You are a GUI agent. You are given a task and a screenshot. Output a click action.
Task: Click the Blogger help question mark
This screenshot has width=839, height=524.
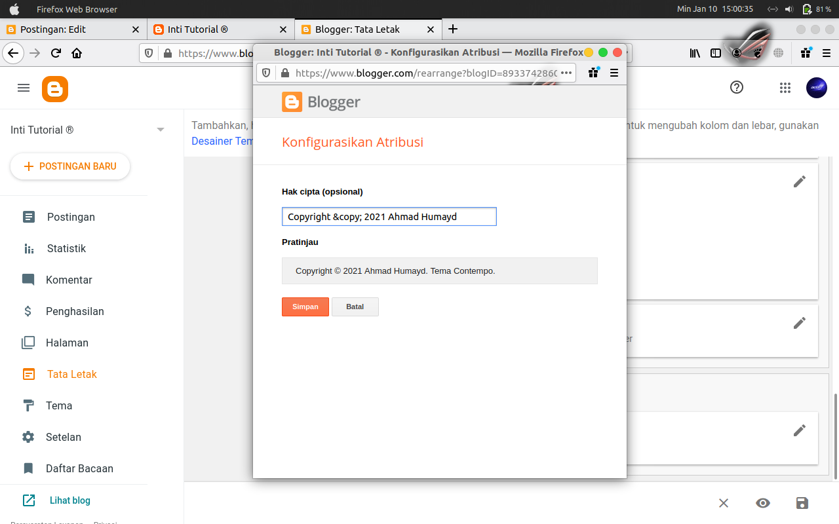pyautogui.click(x=735, y=87)
